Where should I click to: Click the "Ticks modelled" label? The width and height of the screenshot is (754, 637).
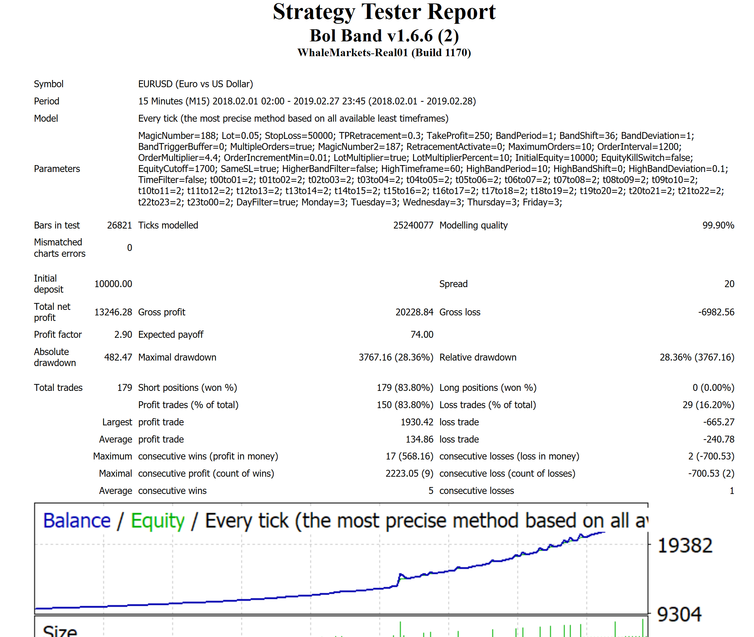[168, 225]
